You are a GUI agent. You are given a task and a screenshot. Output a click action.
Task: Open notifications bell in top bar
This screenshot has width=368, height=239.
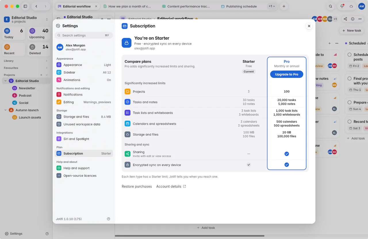[342, 6]
